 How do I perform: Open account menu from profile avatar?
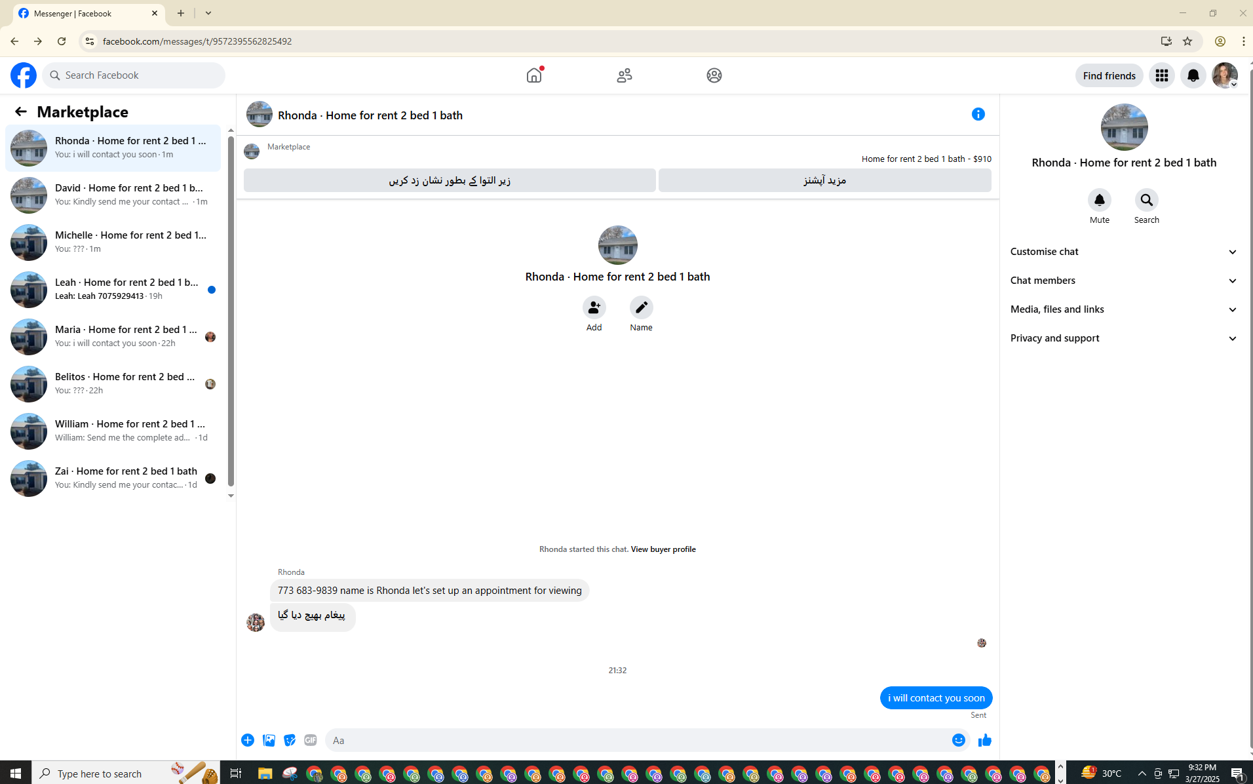(x=1225, y=75)
